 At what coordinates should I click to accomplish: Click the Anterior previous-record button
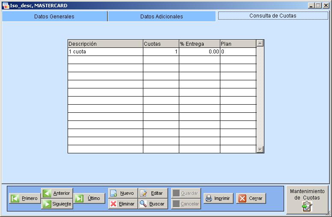point(57,193)
